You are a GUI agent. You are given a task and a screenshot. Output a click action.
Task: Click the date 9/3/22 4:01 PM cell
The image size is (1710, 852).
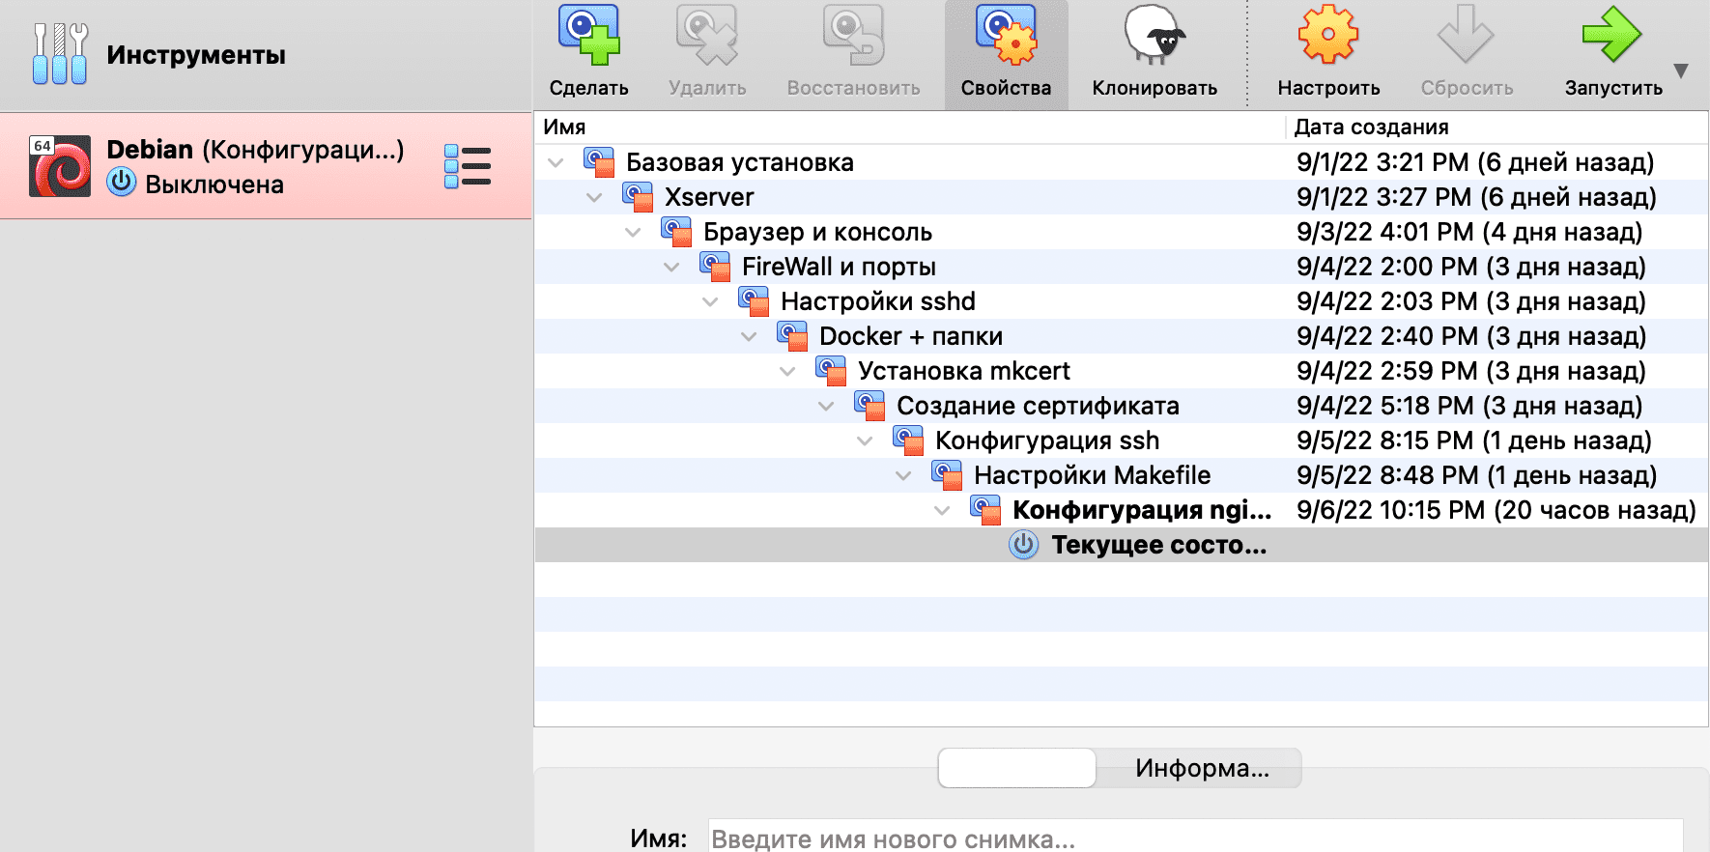[1469, 232]
